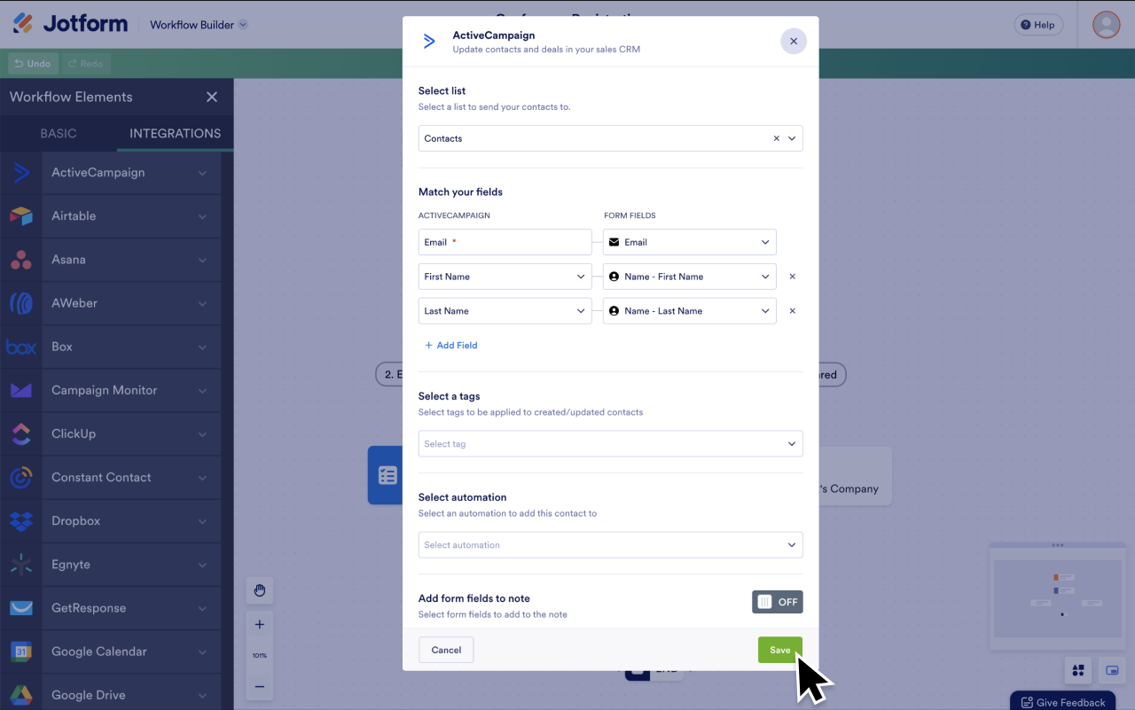Switch to the BASIC tab

(59, 134)
